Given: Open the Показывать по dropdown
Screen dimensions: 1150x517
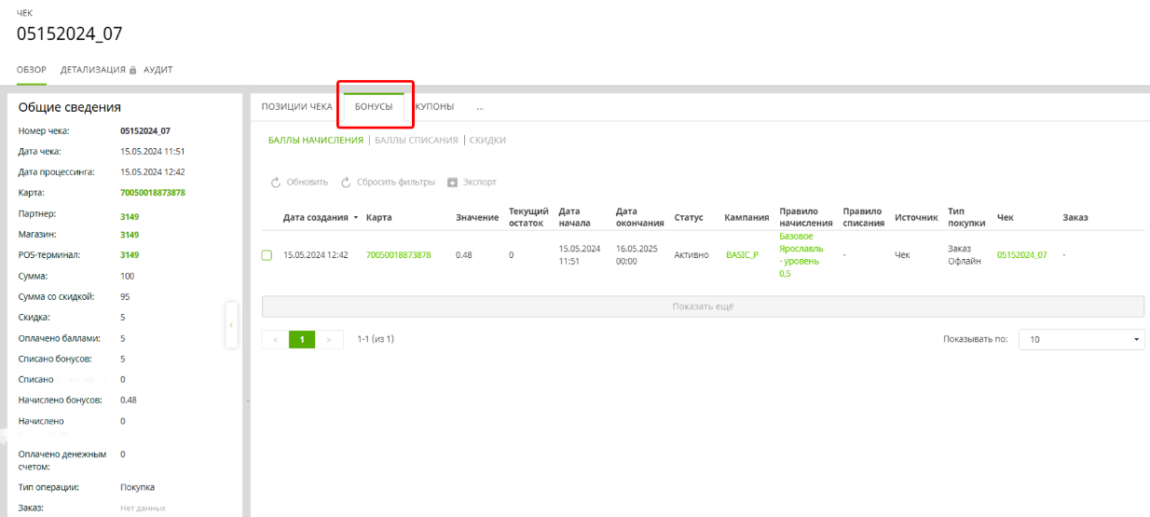Looking at the screenshot, I should pyautogui.click(x=1081, y=340).
